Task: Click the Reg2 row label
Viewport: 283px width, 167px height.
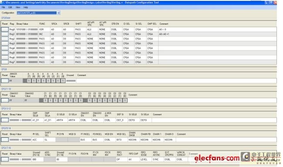Action: point(12,39)
